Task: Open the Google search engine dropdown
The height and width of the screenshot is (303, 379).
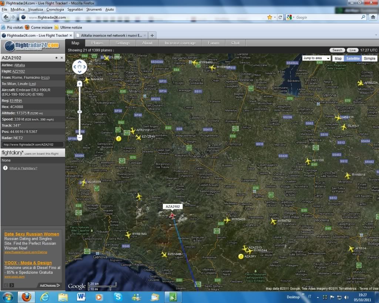Action: [291, 17]
